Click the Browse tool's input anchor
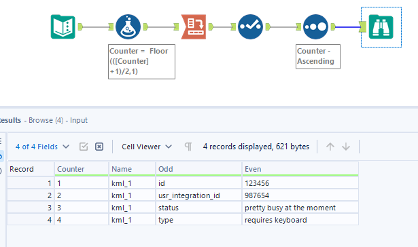 [x=363, y=27]
